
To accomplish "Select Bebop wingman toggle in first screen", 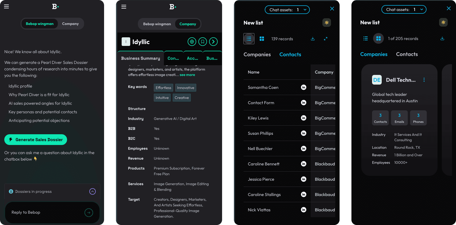I will (x=40, y=24).
